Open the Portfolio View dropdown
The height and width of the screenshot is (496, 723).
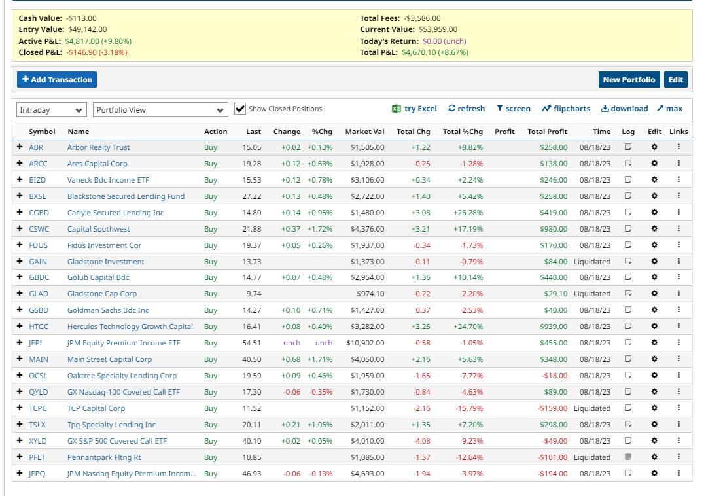[x=160, y=110]
